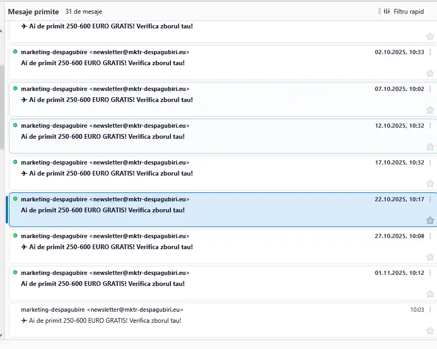Star the message dated 12.10.2025
437x349 pixels.
coord(430,147)
